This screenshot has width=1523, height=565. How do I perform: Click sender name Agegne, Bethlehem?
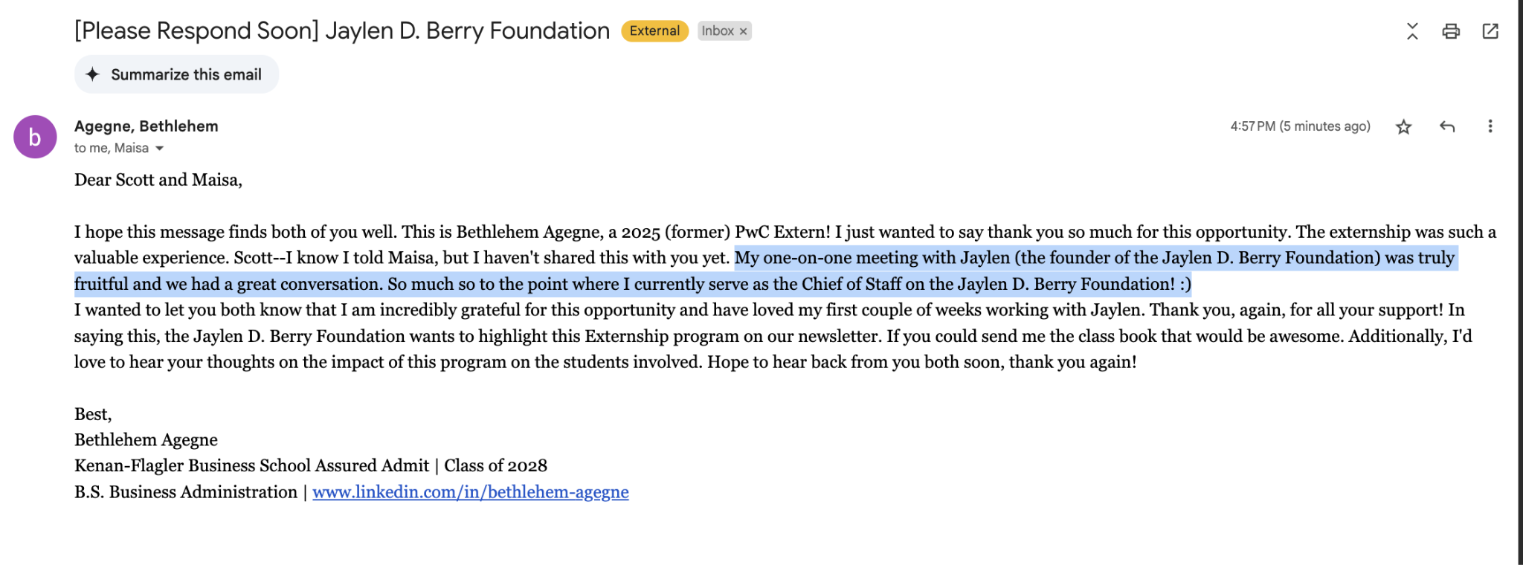pos(146,126)
